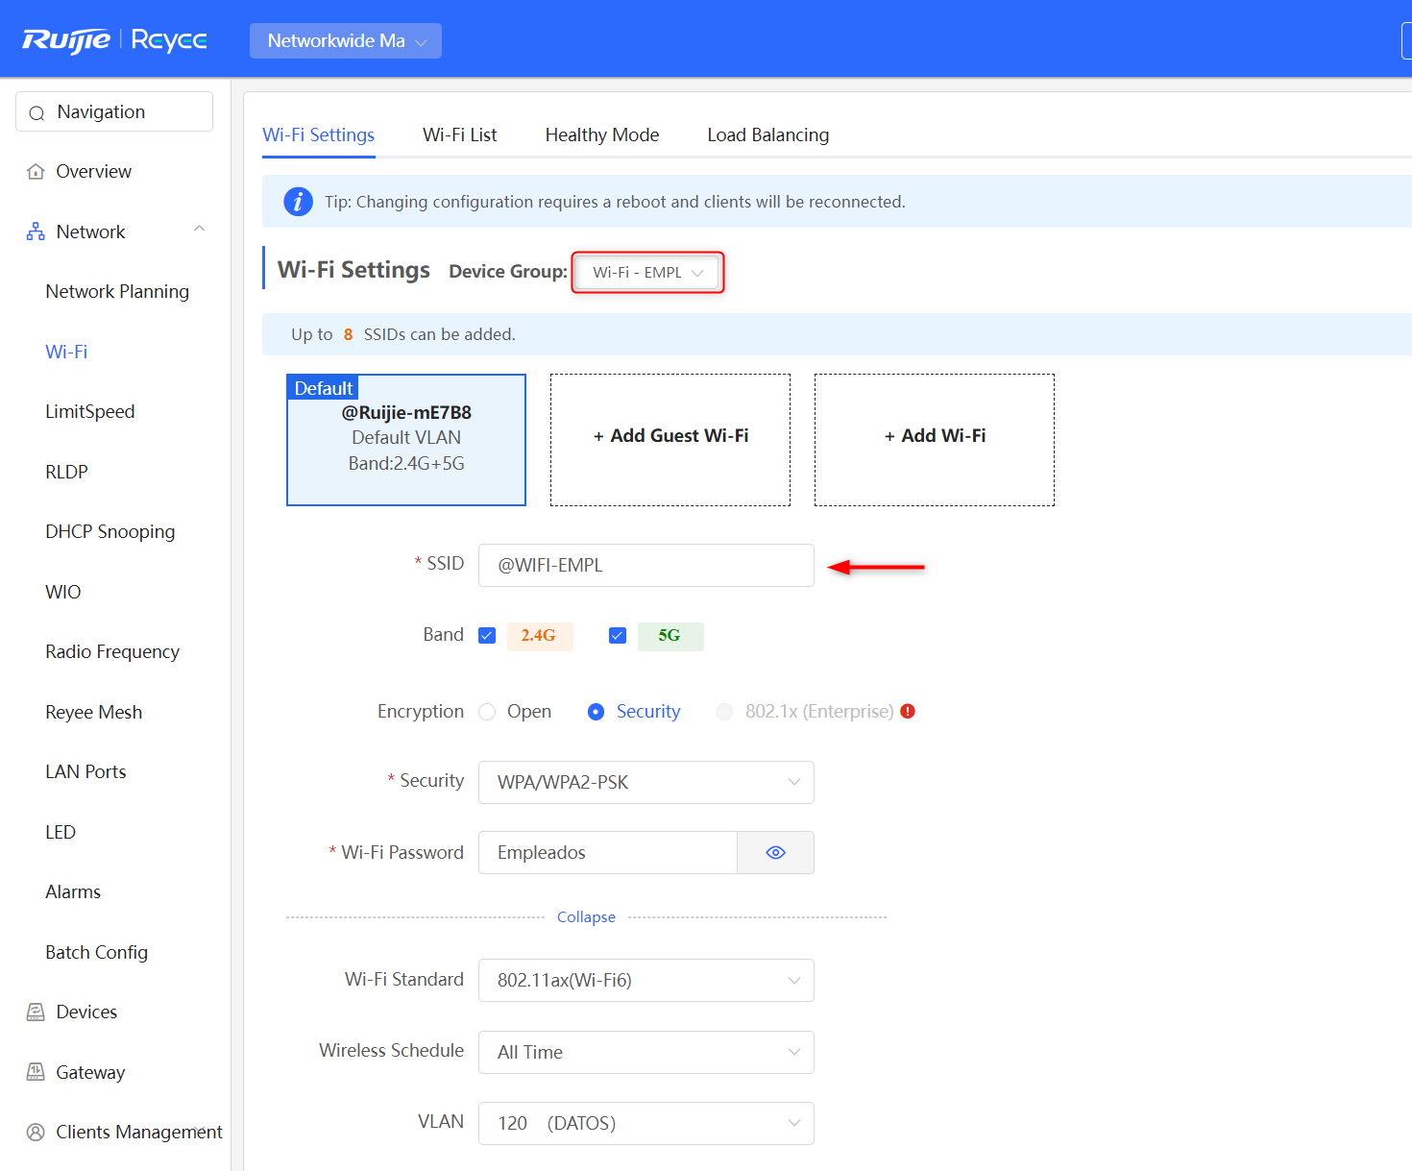Open the Healthy Mode tab
1412x1171 pixels.
601,134
